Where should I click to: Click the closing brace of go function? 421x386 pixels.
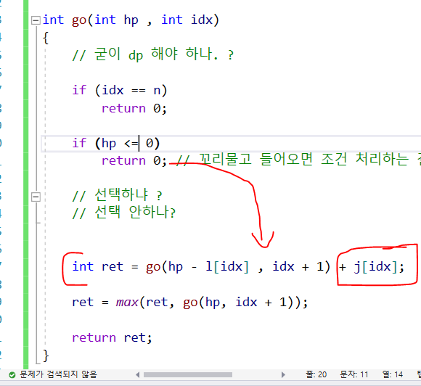click(x=46, y=356)
